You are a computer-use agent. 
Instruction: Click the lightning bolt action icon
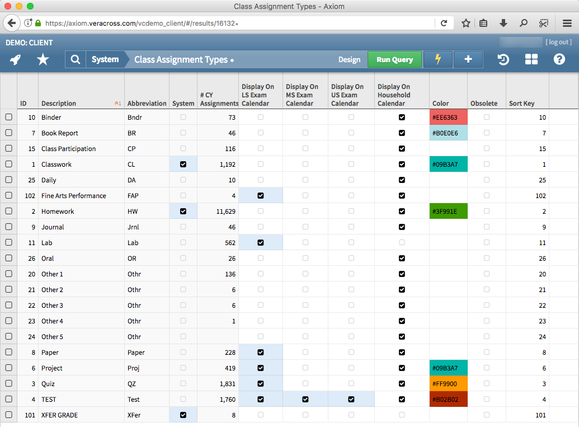(x=437, y=59)
